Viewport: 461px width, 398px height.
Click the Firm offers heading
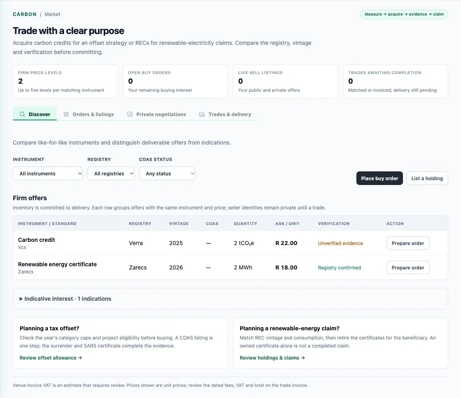[x=30, y=198]
